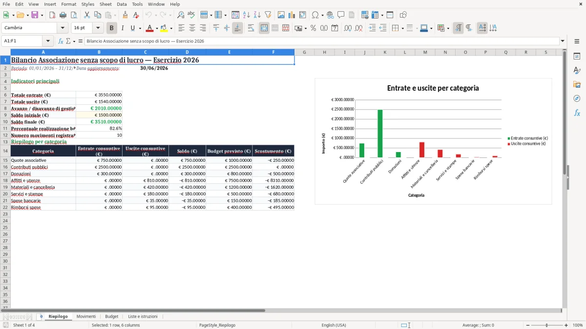Open background color dropdown arrow
The height and width of the screenshot is (329, 586).
coord(171,29)
